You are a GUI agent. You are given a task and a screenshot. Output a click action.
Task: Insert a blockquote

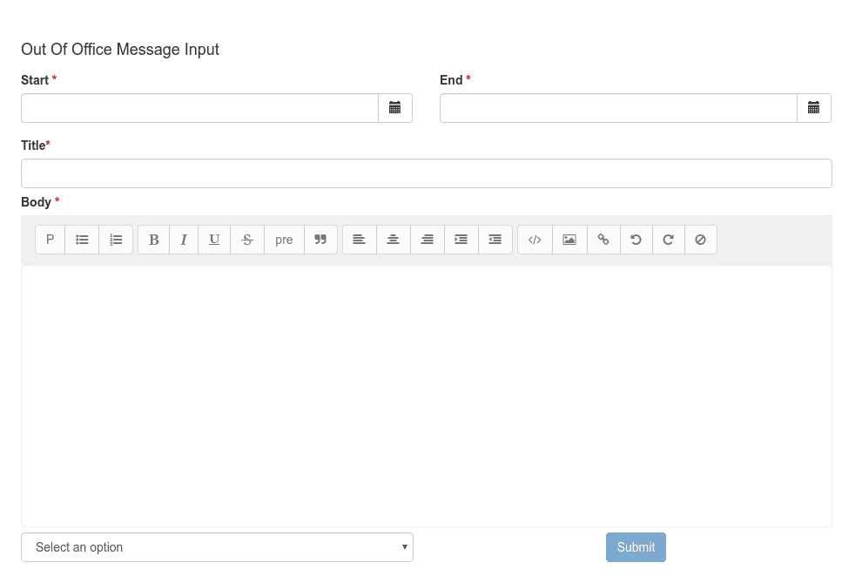(320, 240)
